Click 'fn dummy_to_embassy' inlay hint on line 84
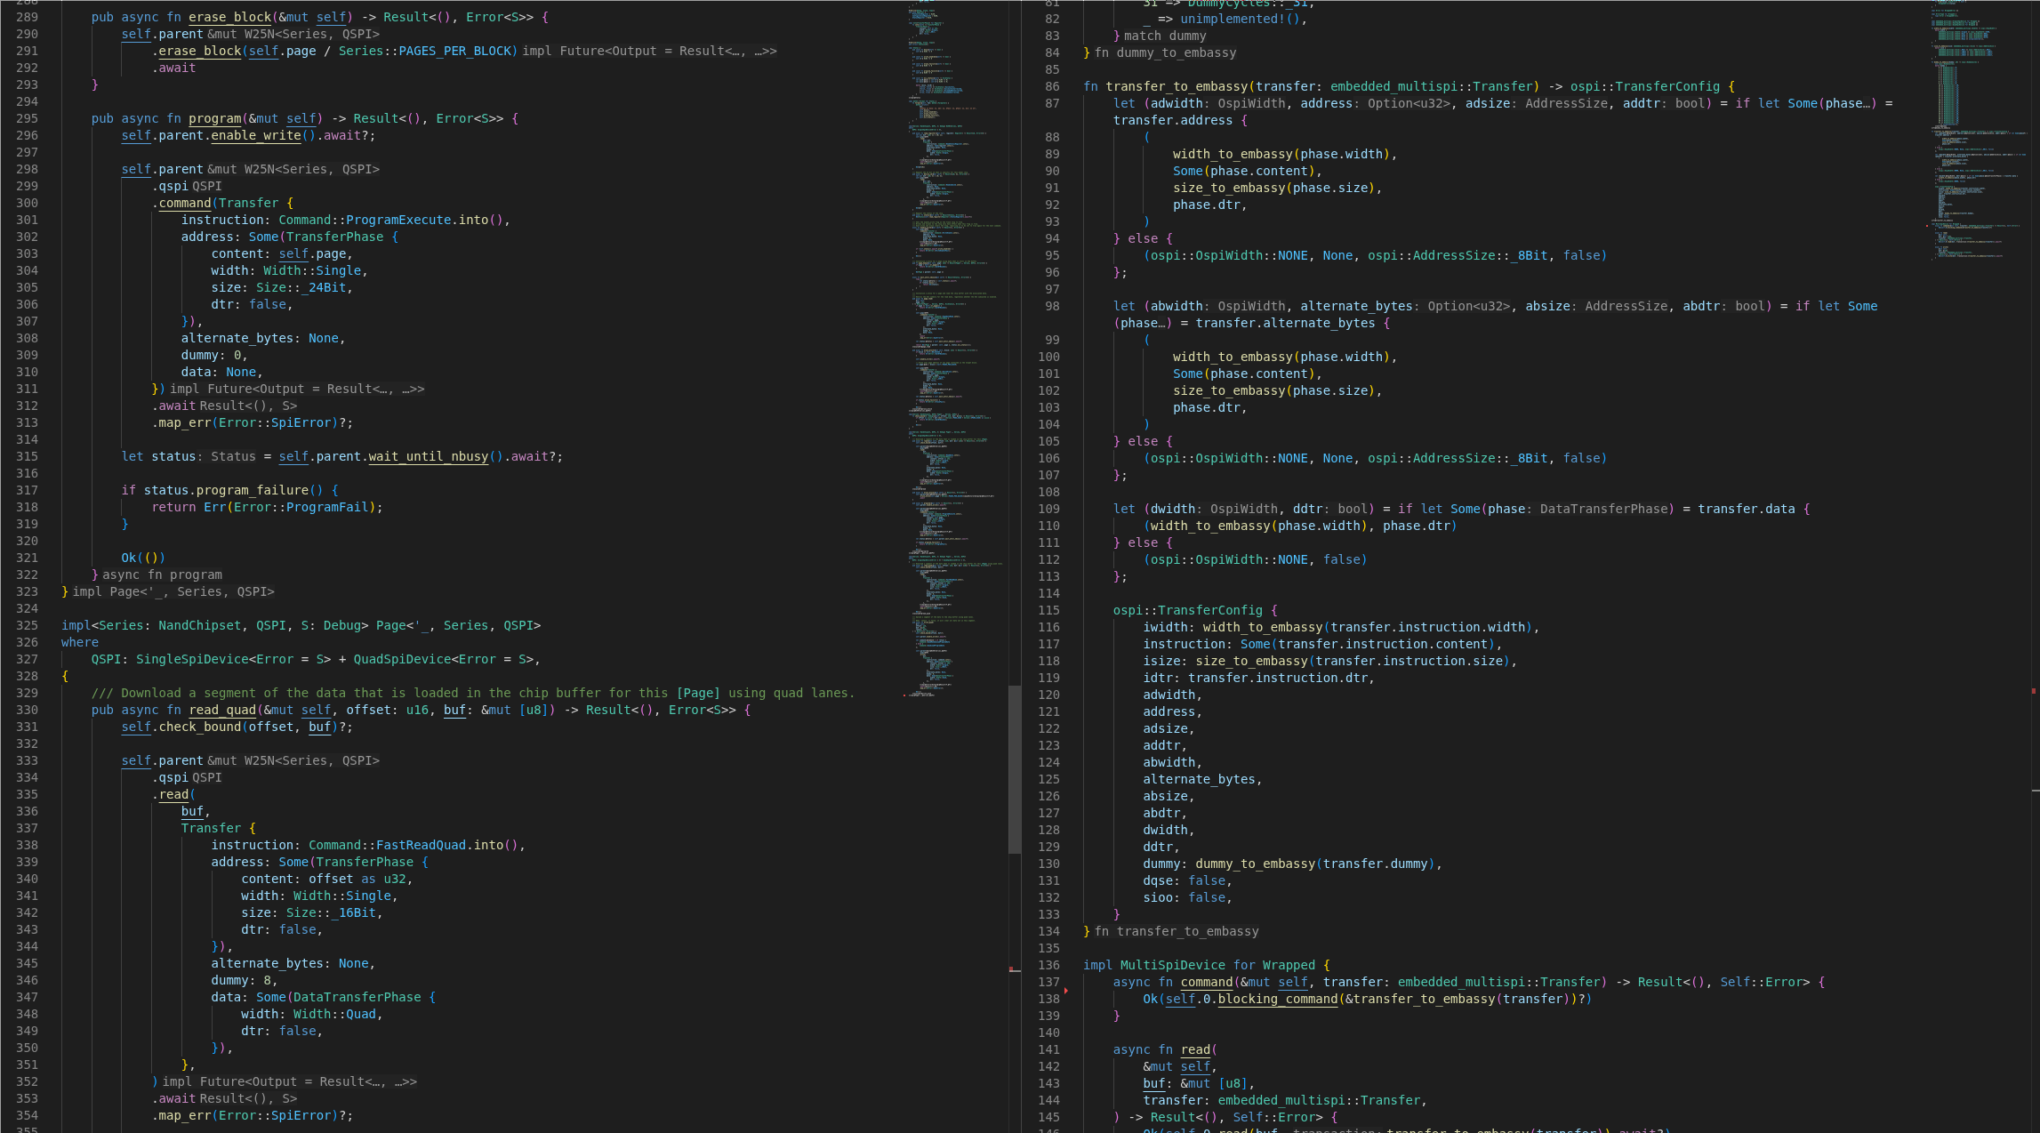The width and height of the screenshot is (2040, 1133). tap(1165, 52)
